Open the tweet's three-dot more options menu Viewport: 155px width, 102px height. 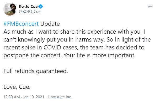pos(150,6)
